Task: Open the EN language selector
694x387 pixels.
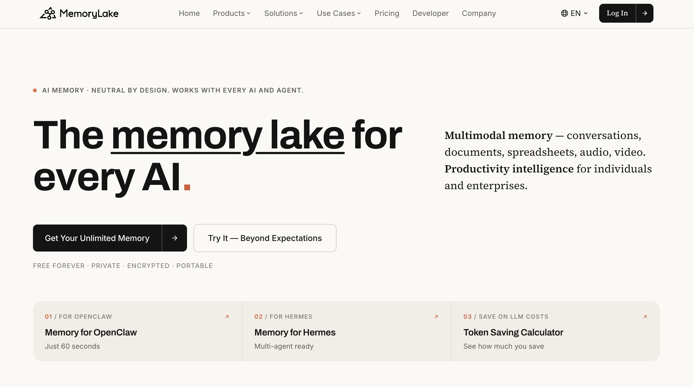Action: 574,13
